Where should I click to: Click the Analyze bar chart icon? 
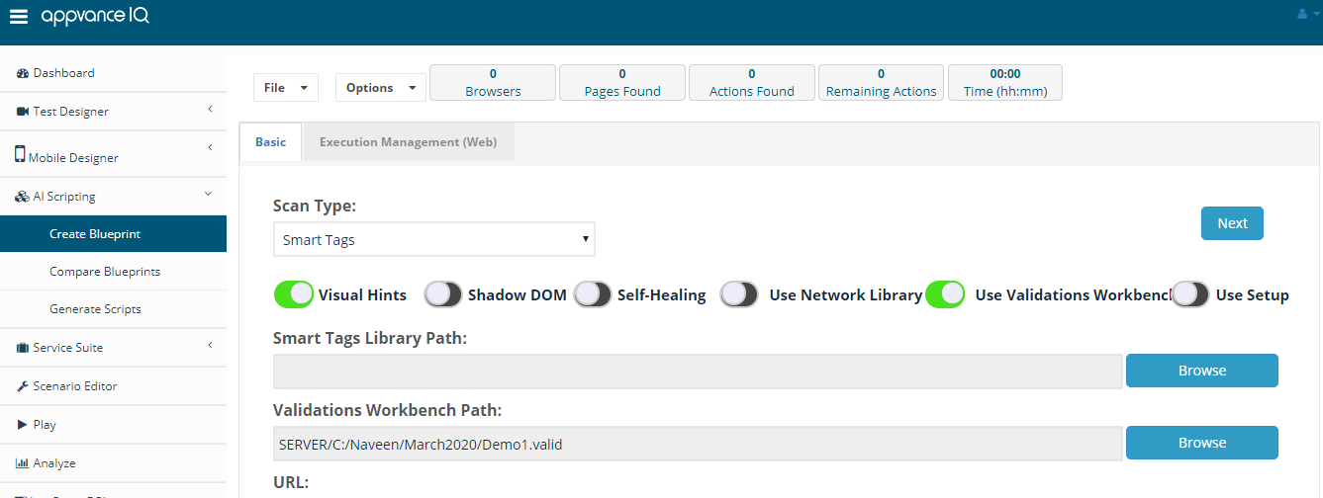[x=23, y=463]
